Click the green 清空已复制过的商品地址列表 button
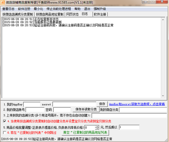 click(x=85, y=132)
